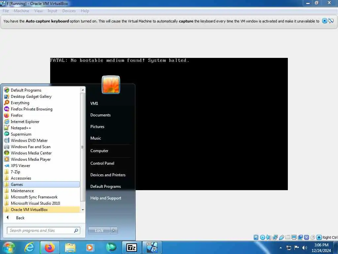The image size is (338, 254).
Task: Click the audio indicator in VirtualBox status bar
Action: (269, 237)
